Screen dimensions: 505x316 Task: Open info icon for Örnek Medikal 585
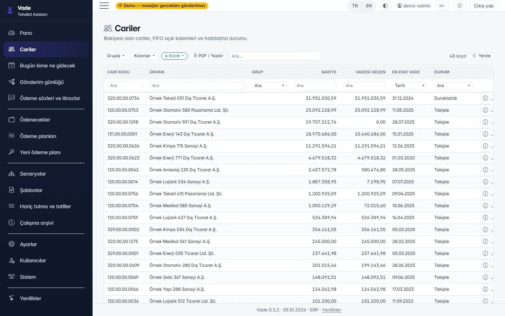tap(485, 206)
